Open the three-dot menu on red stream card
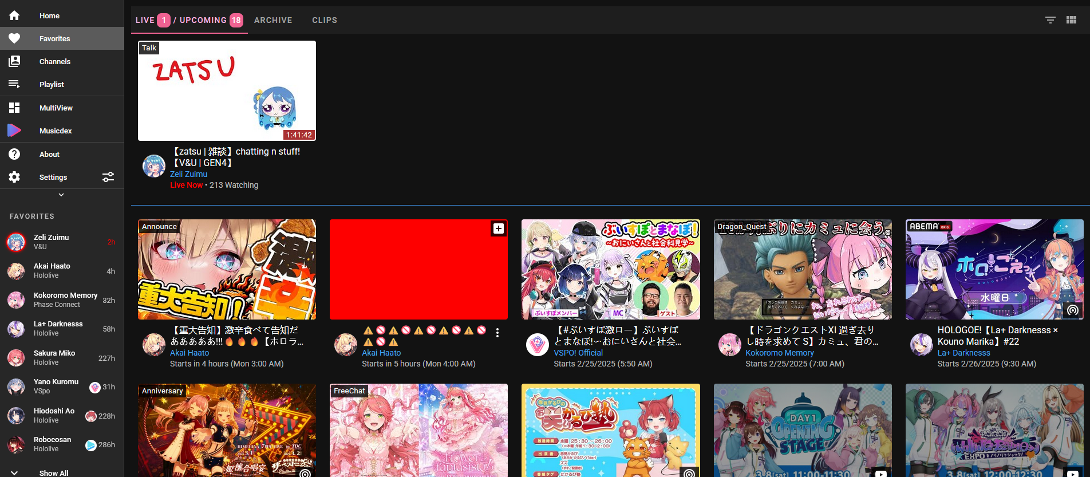This screenshot has width=1090, height=477. click(497, 333)
